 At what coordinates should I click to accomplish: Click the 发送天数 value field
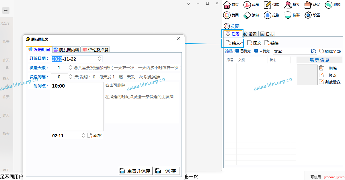point(59,68)
